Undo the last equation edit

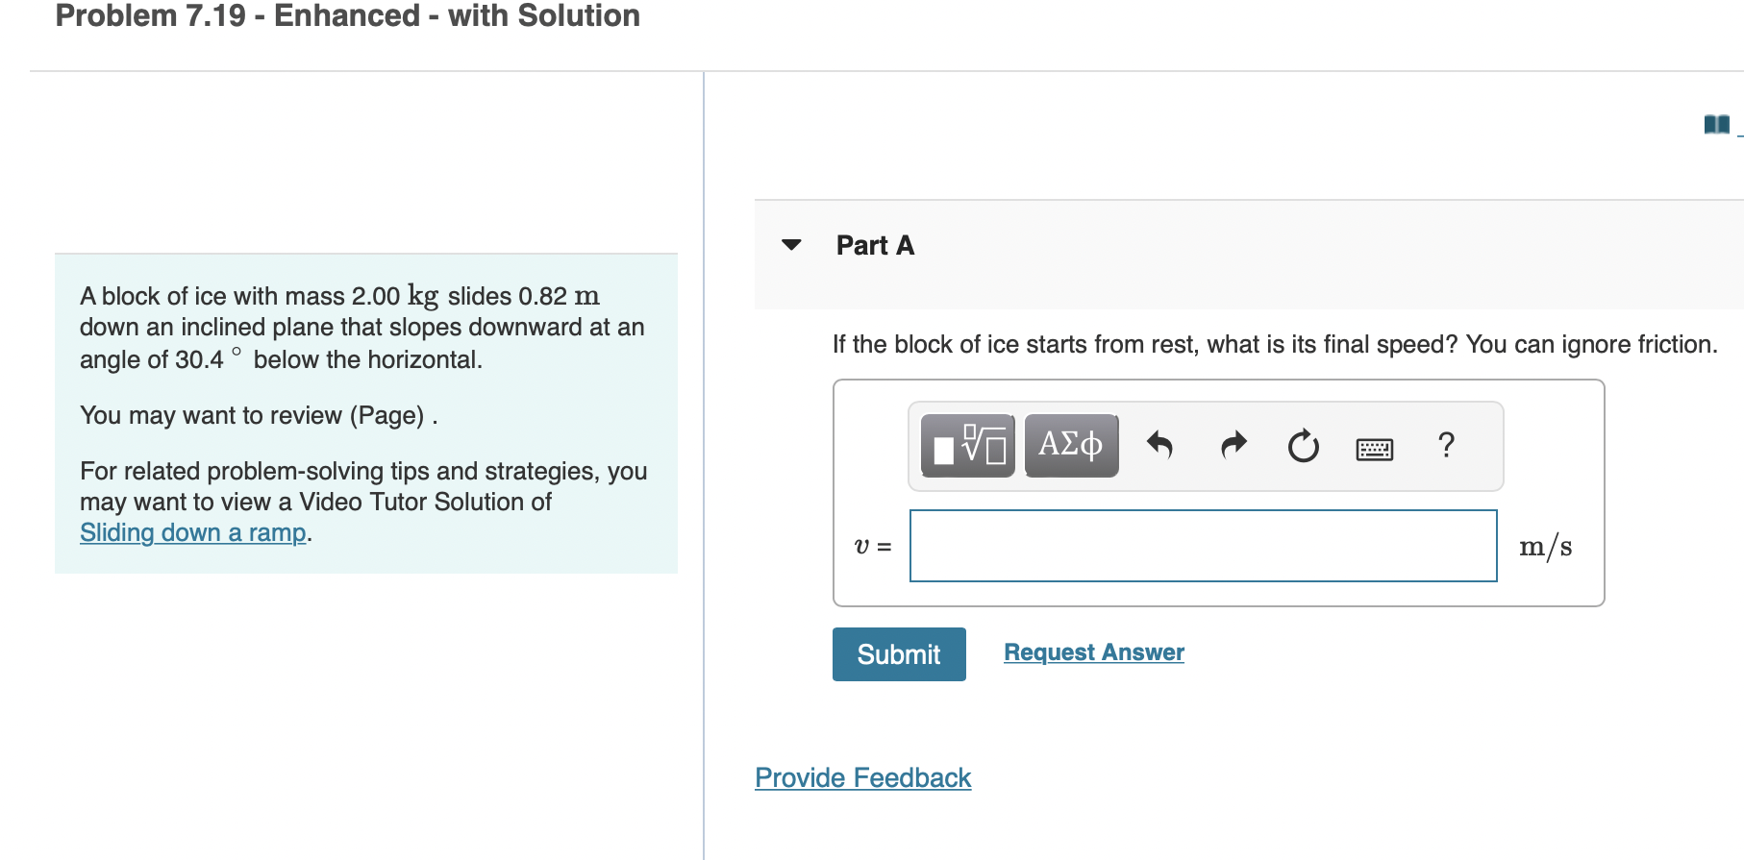(1160, 445)
